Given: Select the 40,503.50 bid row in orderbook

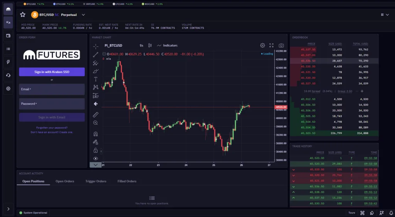Looking at the screenshot, I should tap(334, 133).
